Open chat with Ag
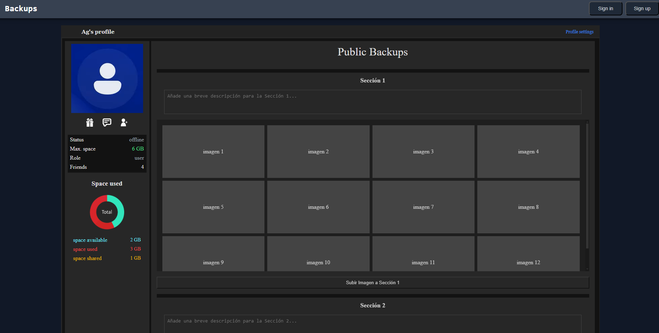This screenshot has width=659, height=333. point(107,122)
